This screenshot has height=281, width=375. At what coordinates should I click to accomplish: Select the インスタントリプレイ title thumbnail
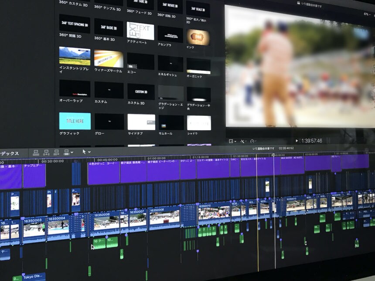click(75, 56)
